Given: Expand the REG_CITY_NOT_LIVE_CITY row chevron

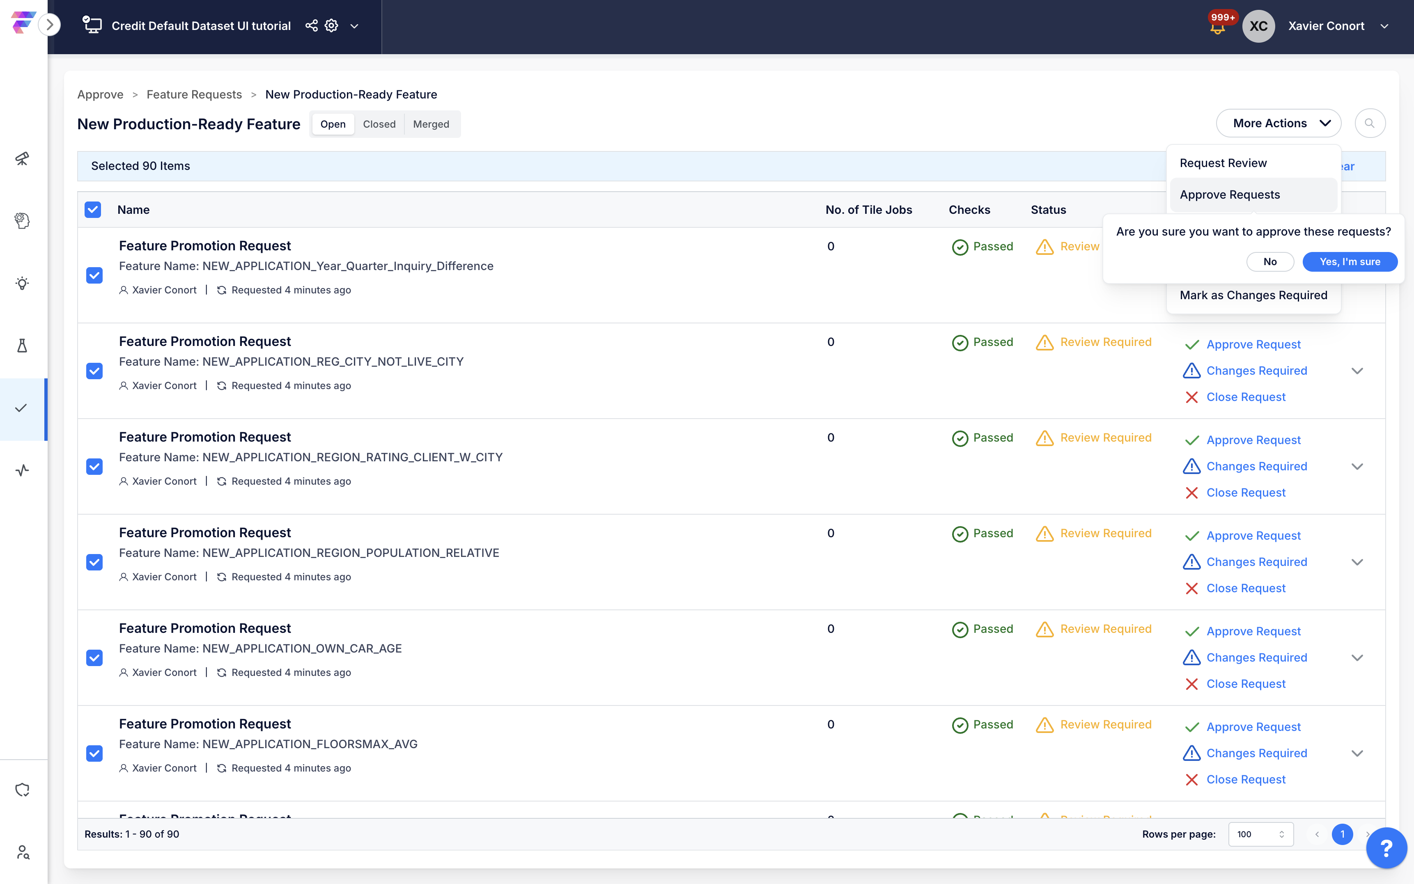Looking at the screenshot, I should (x=1357, y=371).
